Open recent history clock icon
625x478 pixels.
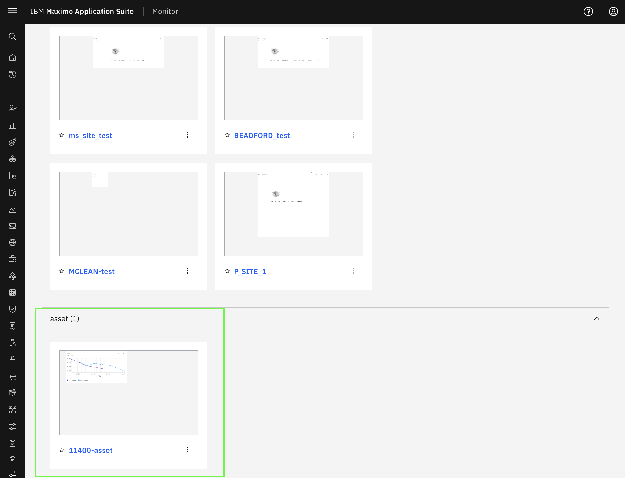pyautogui.click(x=13, y=75)
